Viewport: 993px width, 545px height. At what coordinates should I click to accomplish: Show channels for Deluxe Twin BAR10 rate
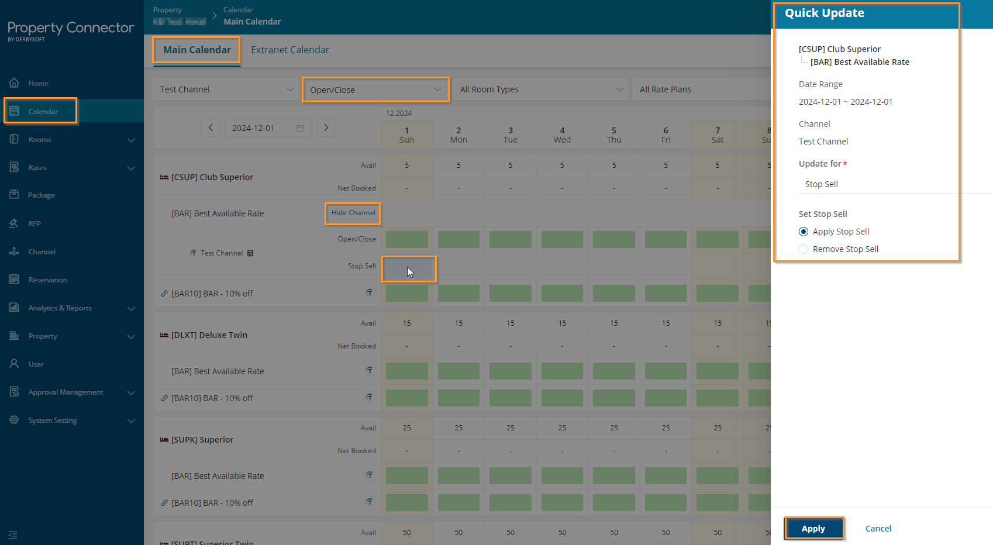click(x=370, y=397)
